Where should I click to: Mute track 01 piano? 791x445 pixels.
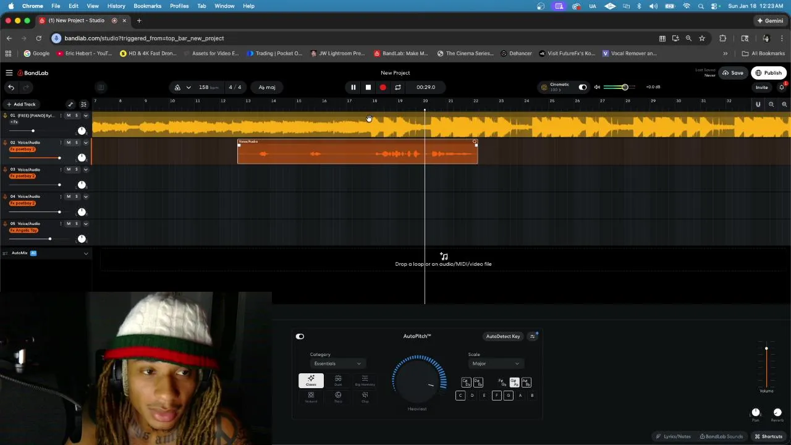(69, 116)
